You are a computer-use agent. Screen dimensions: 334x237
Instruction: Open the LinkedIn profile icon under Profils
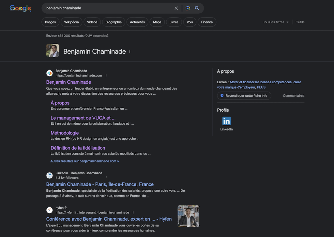[226, 121]
